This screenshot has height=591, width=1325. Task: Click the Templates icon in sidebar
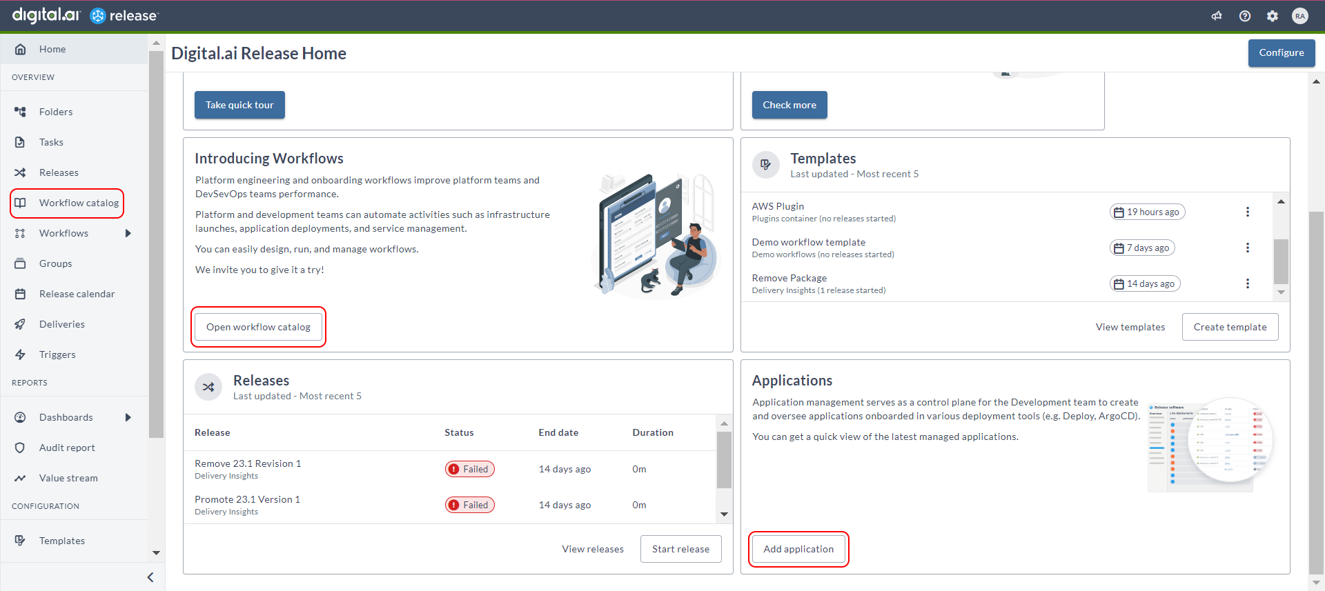tap(21, 541)
